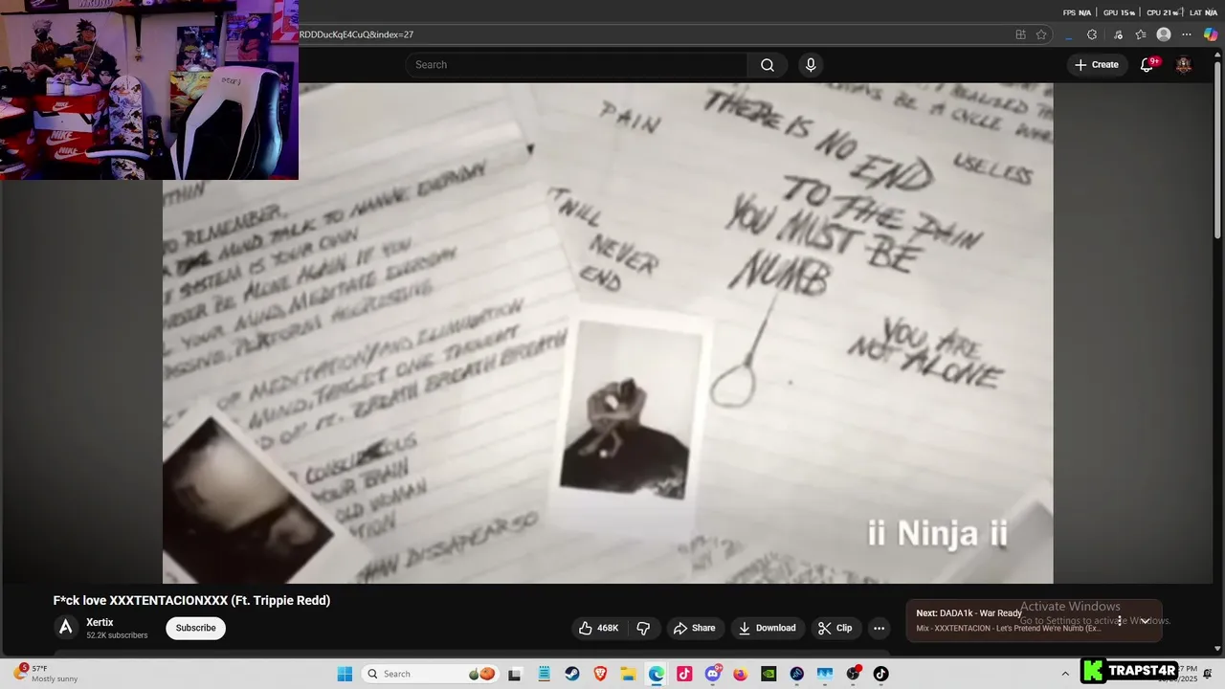Open Brave browser from taskbar

point(600,674)
